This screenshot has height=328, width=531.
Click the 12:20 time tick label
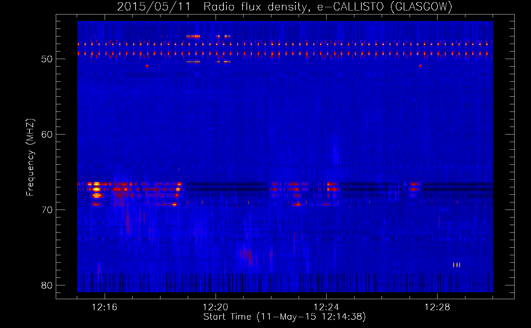coord(216,307)
